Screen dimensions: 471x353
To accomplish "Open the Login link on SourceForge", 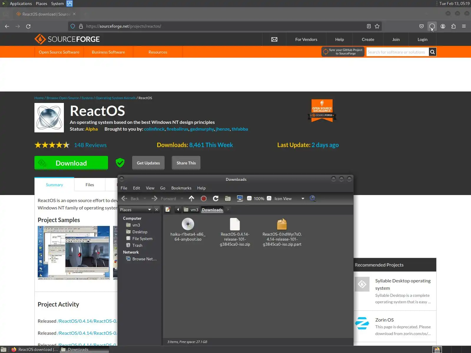I will click(x=422, y=39).
